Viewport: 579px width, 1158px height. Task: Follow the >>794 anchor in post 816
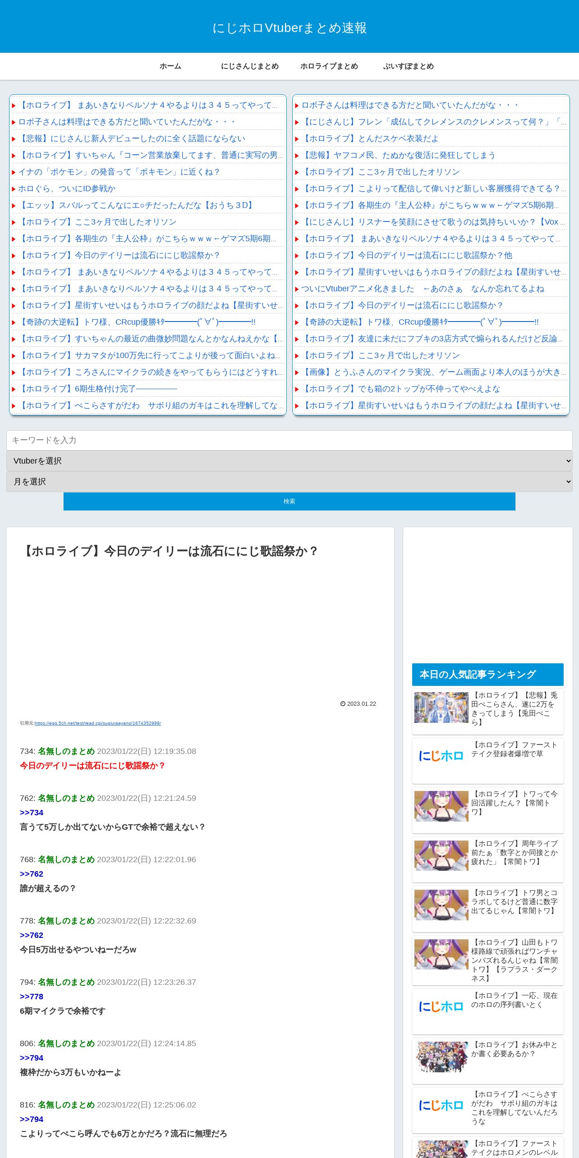(32, 1119)
